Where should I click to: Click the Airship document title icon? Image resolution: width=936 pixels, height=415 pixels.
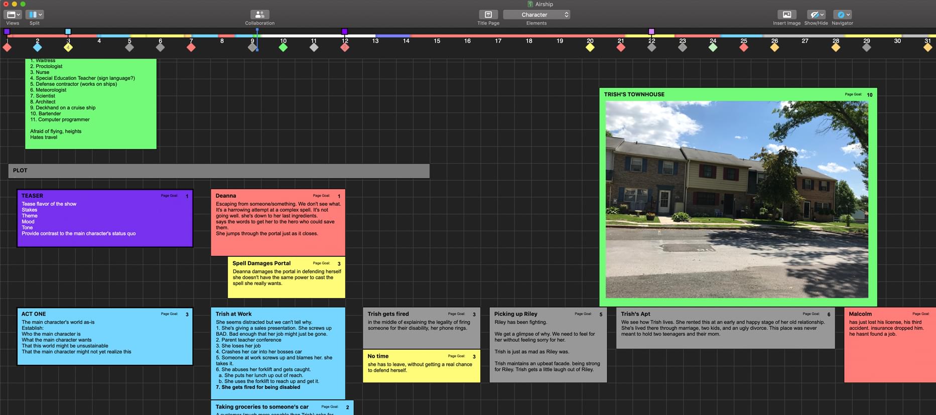(530, 4)
